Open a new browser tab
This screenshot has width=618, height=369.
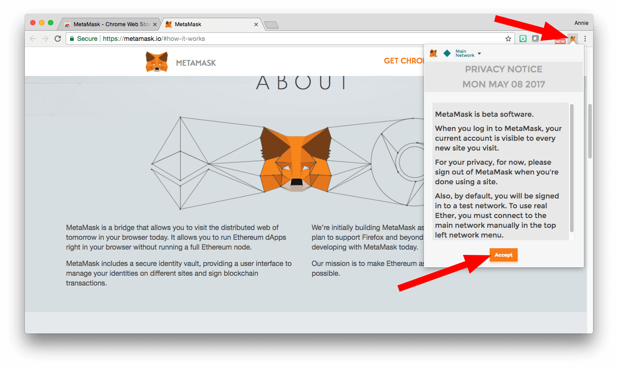coord(271,25)
